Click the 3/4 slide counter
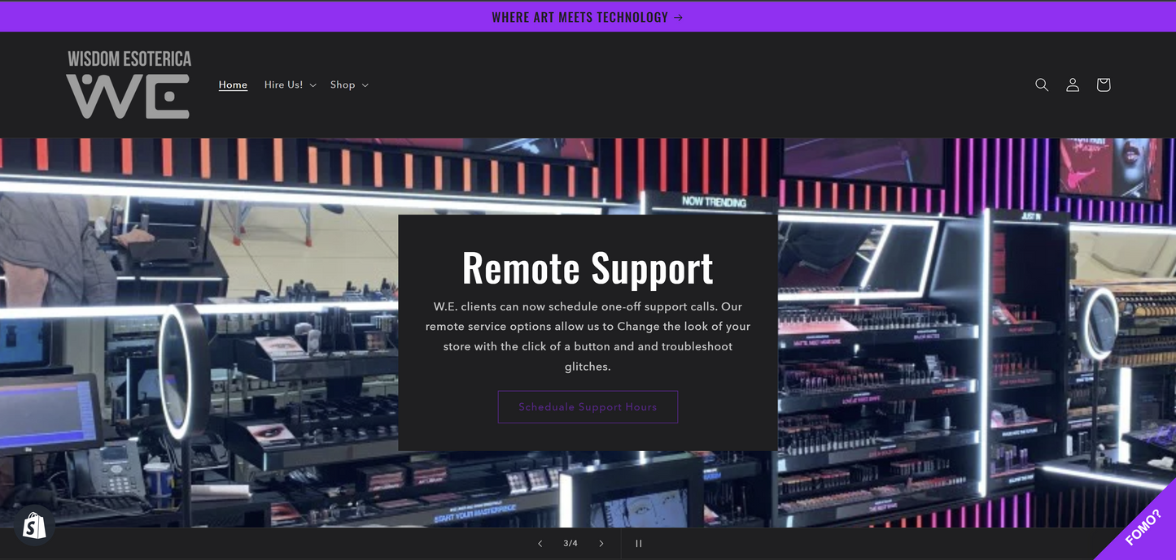1176x560 pixels. [x=571, y=544]
